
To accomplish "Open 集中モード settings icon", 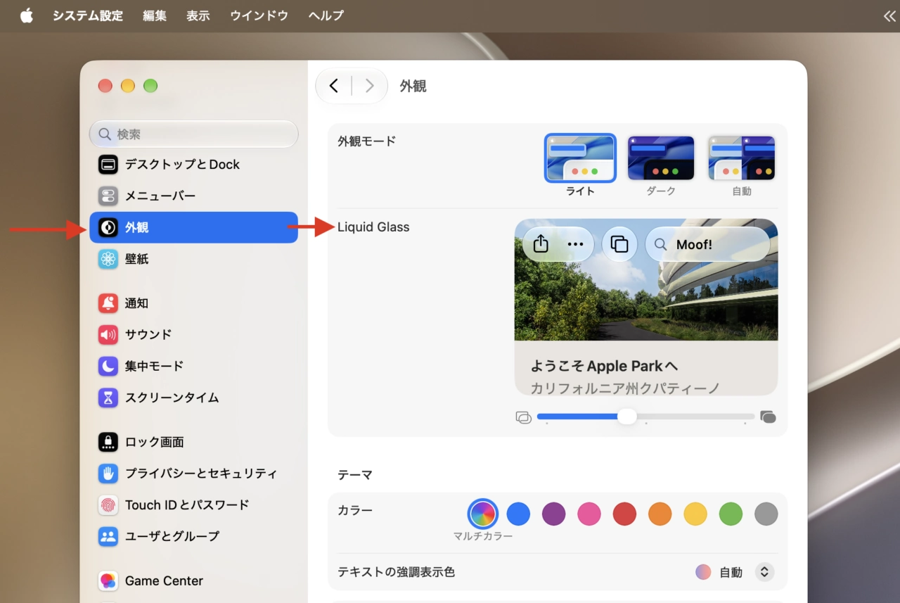I will pyautogui.click(x=108, y=366).
